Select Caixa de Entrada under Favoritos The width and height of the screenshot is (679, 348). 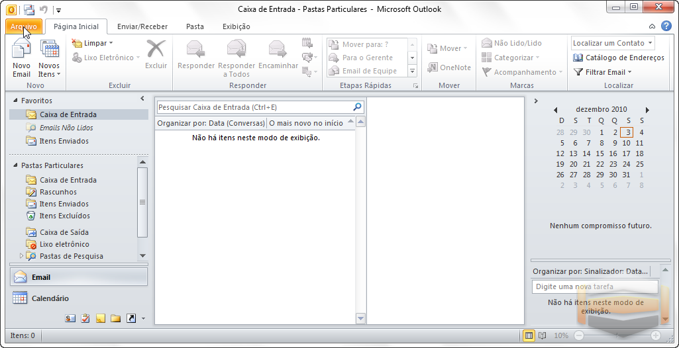[x=78, y=114]
